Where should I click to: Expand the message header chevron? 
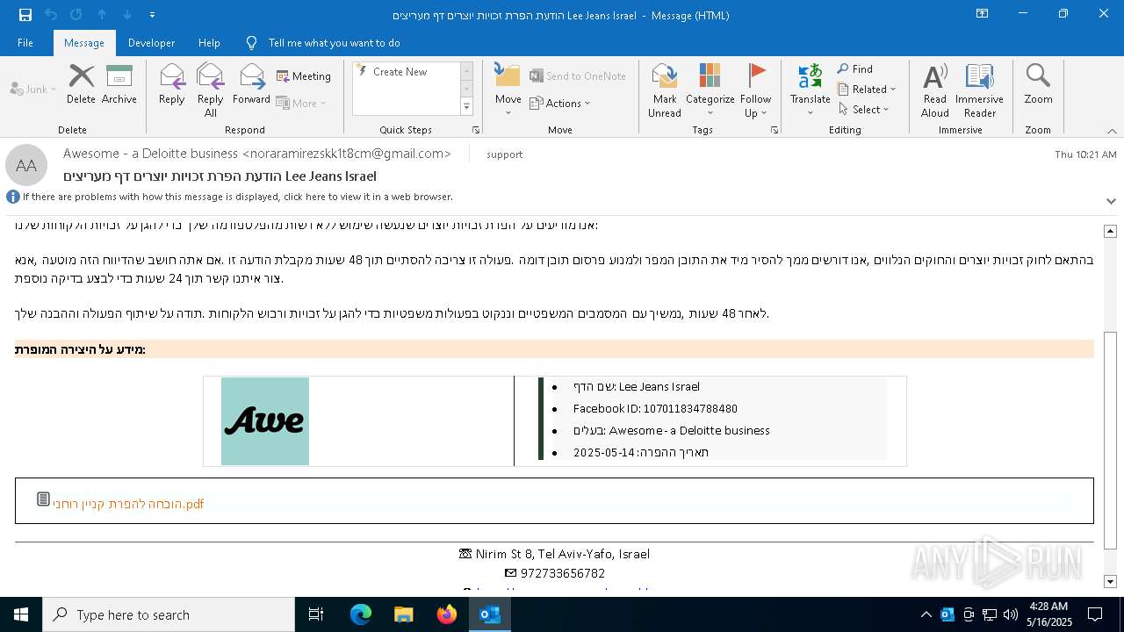coord(1112,201)
